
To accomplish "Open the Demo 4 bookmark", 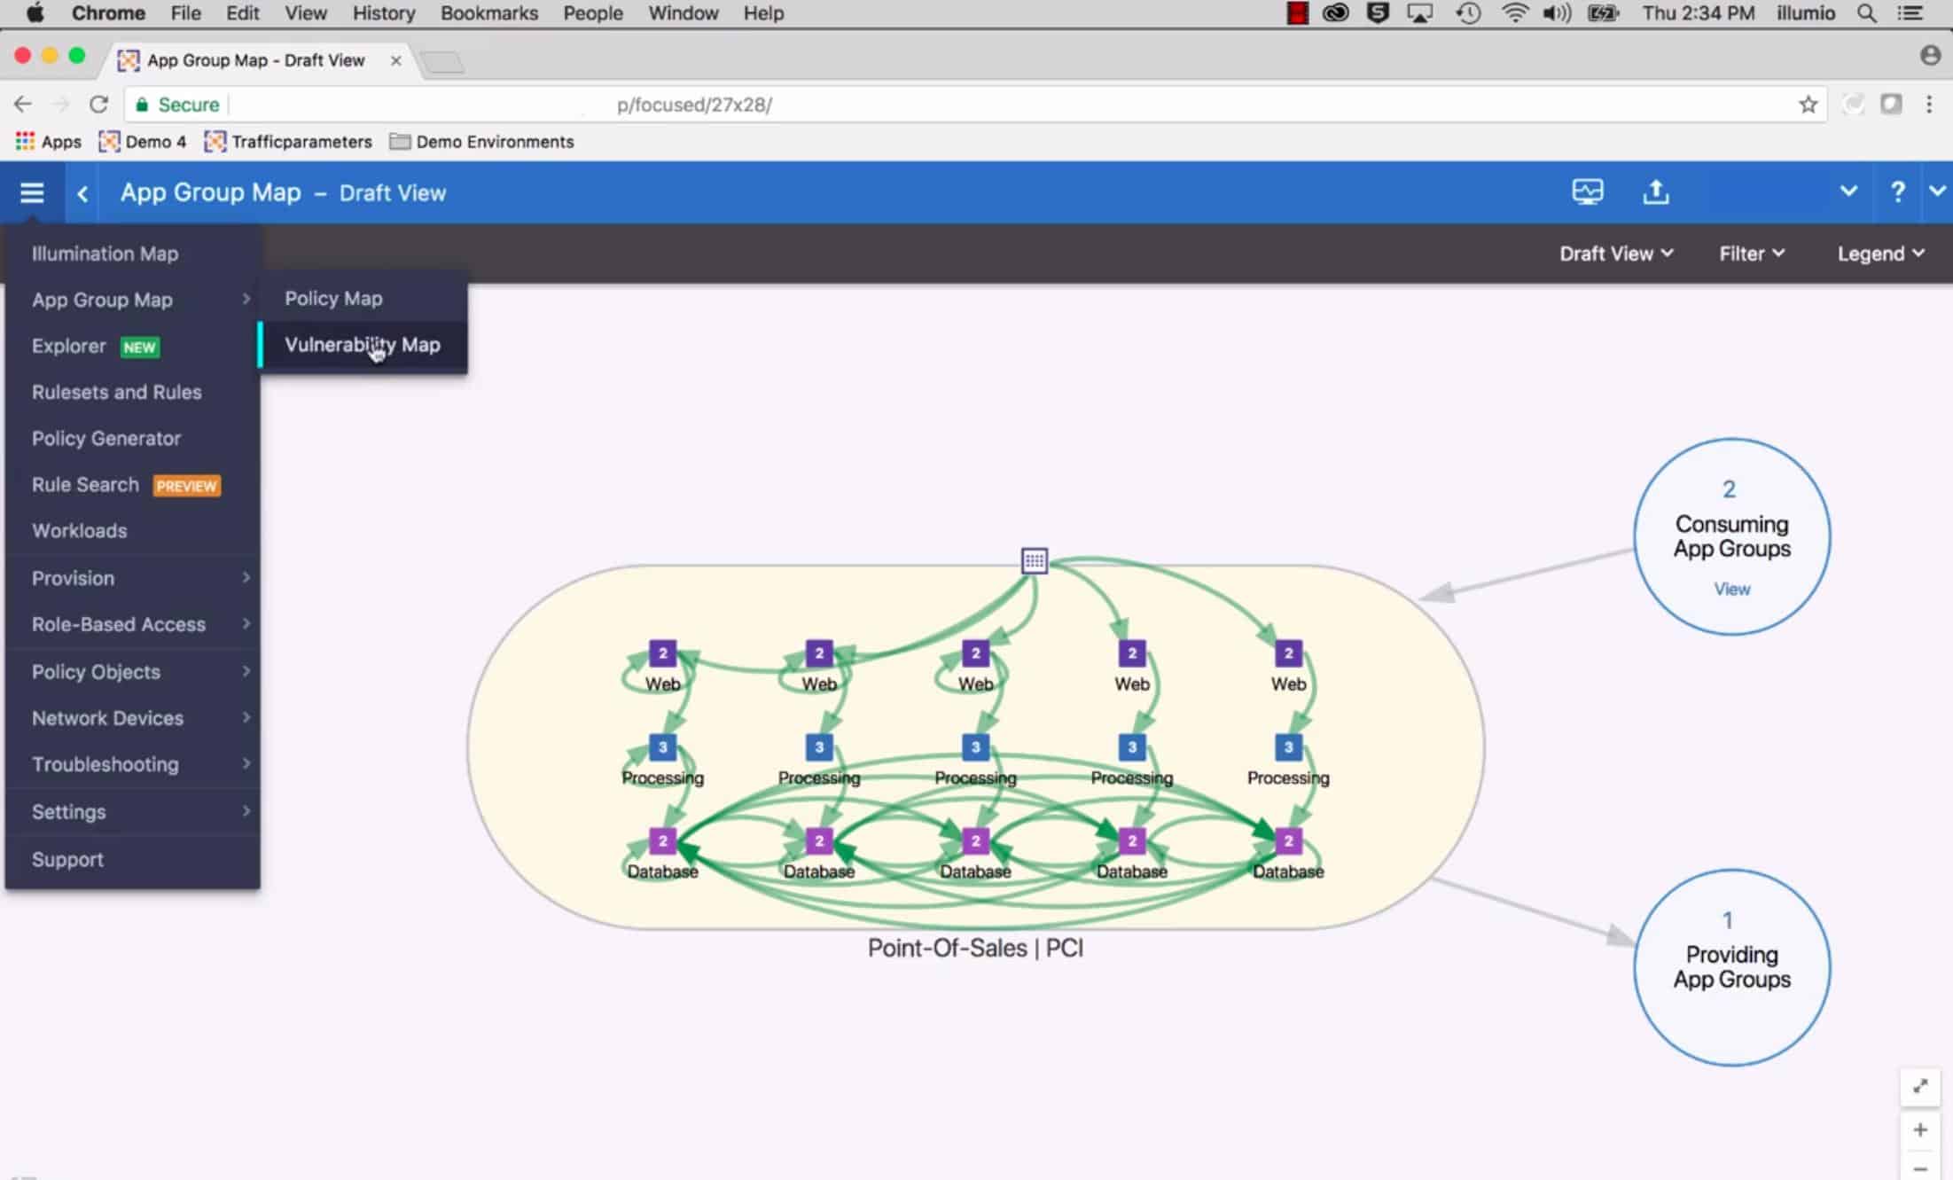I will 144,142.
